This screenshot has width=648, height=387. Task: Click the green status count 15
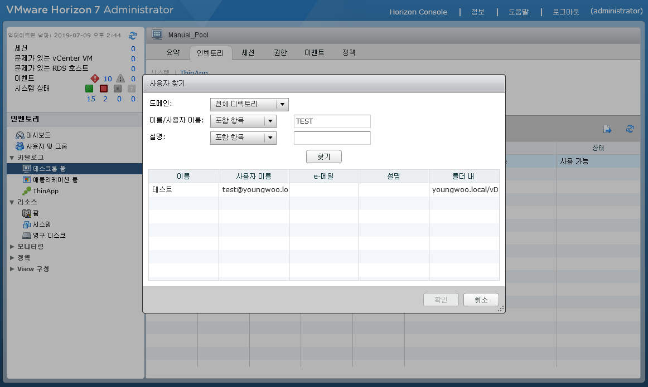(x=91, y=99)
